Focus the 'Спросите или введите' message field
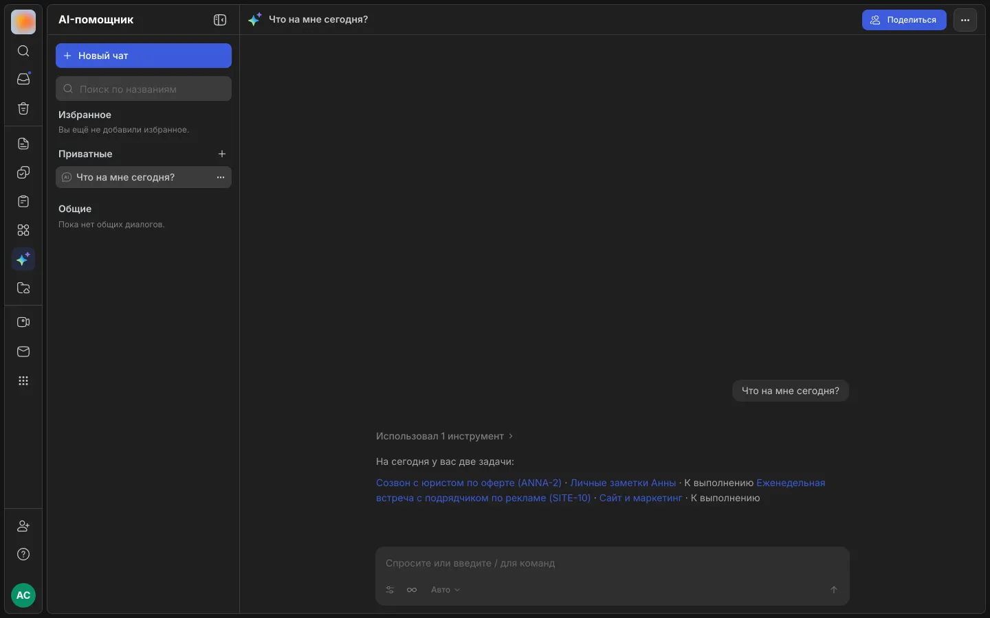990x618 pixels. tap(613, 563)
